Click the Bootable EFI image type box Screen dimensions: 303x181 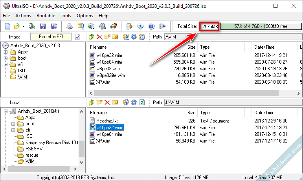pos(51,37)
